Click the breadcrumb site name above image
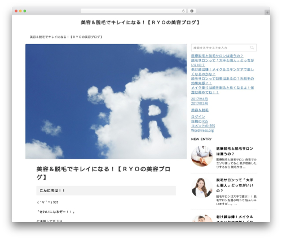The width and height of the screenshot is (282, 239). (66, 37)
